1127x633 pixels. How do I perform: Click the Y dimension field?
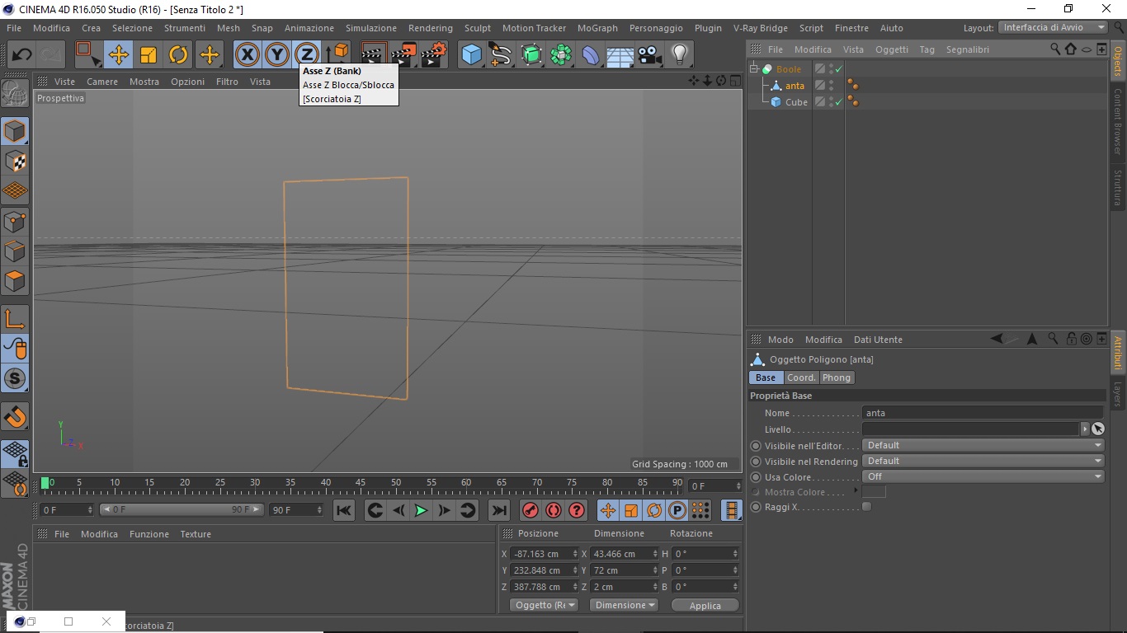624,570
